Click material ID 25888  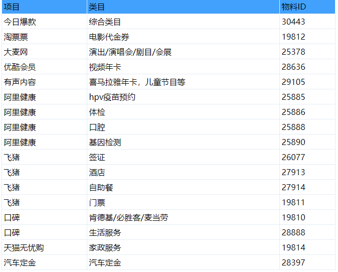[x=307, y=127]
